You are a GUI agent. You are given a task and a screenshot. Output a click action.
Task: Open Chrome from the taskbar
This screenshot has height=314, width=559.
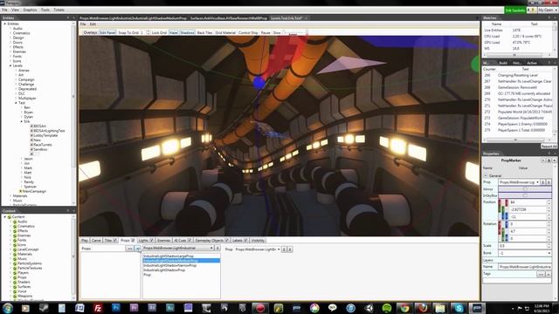[x=404, y=308]
